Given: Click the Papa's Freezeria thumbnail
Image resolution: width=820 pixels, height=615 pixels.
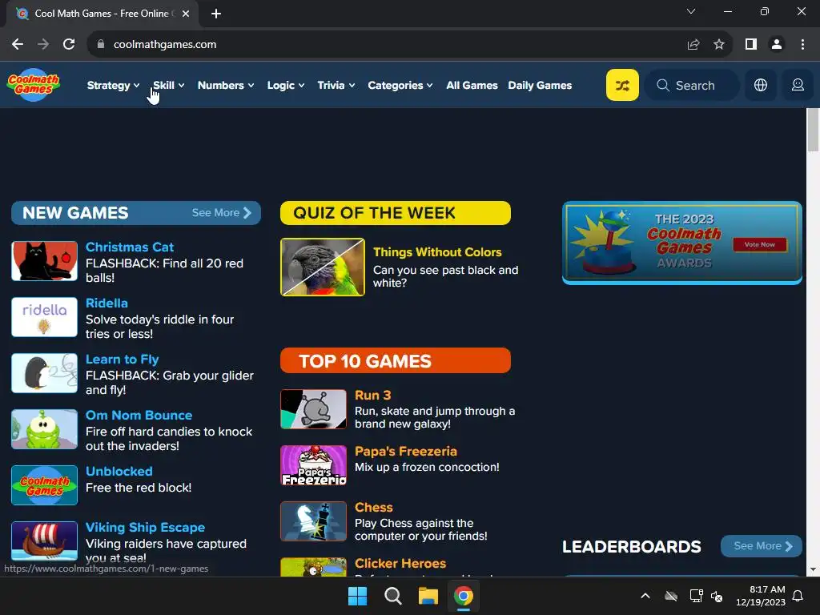Looking at the screenshot, I should pyautogui.click(x=313, y=465).
